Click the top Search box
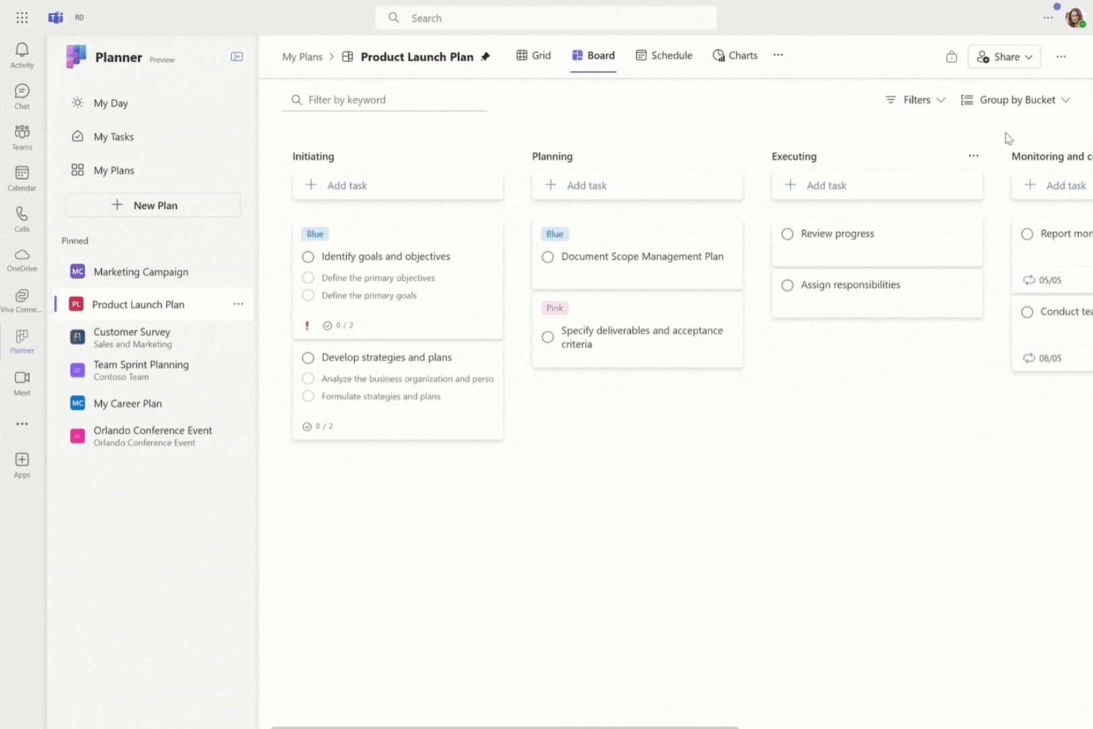Image resolution: width=1093 pixels, height=729 pixels. [x=546, y=18]
